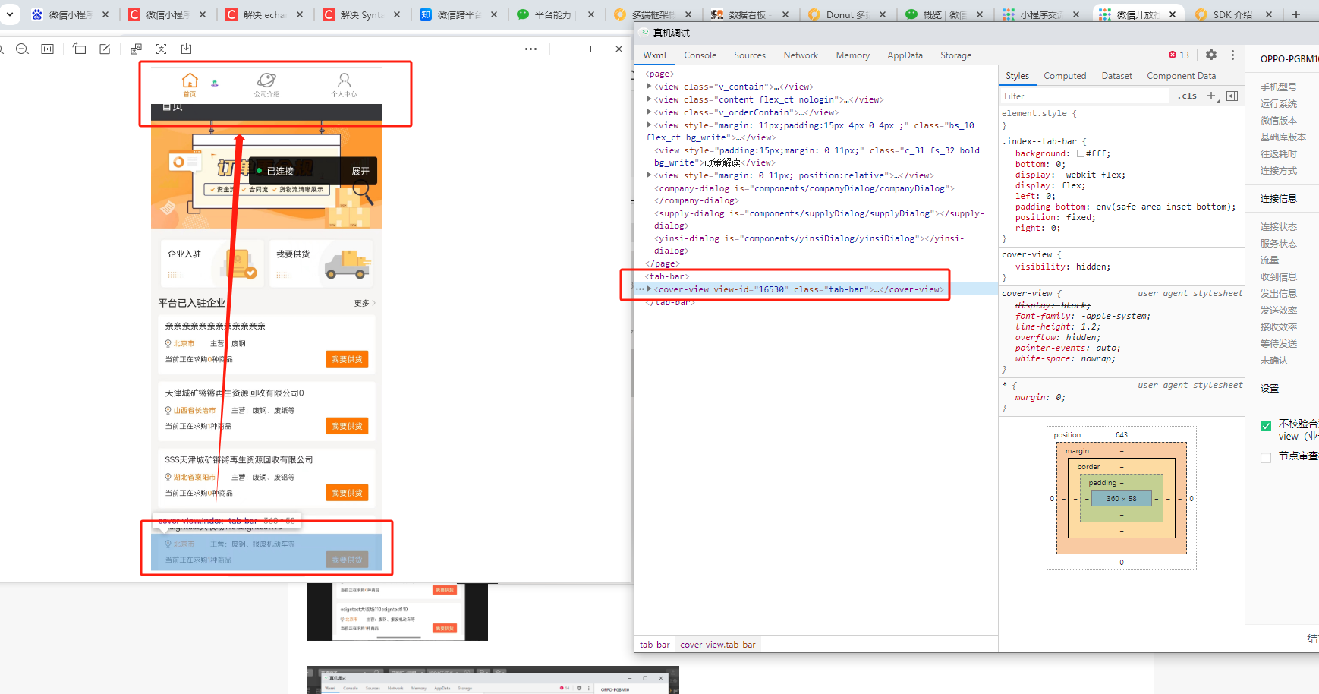1319x694 pixels.
Task: Switch to the Memory tab
Action: click(853, 55)
